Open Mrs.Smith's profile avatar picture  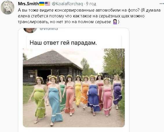(x=8, y=7)
